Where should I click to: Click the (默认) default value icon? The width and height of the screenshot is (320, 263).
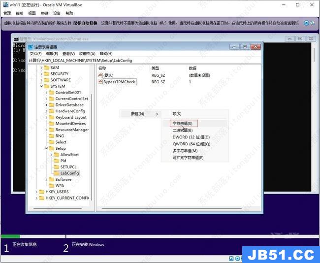(x=100, y=75)
